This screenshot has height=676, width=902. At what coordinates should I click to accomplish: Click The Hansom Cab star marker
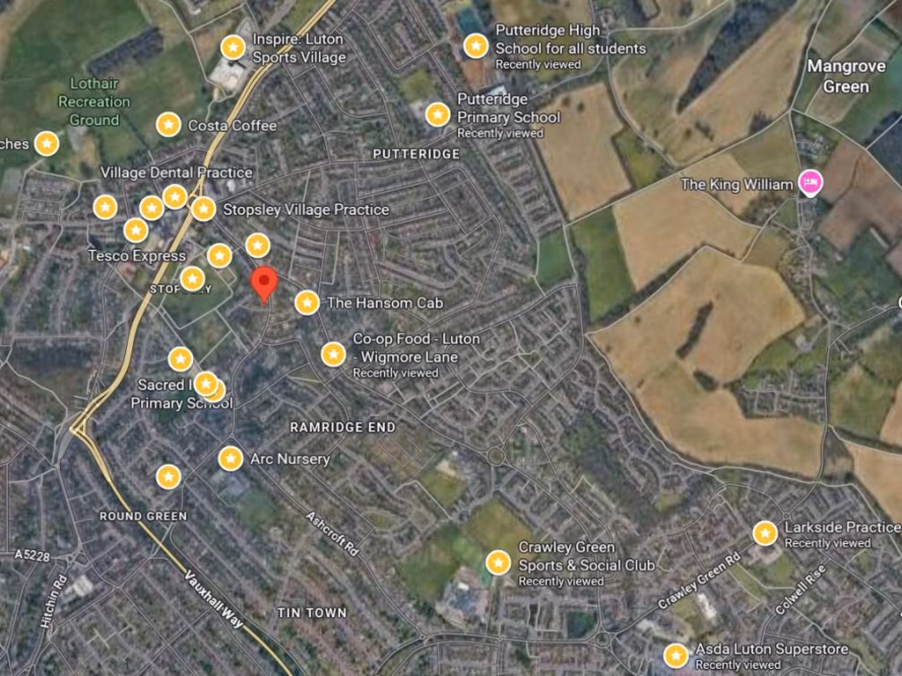pyautogui.click(x=307, y=303)
